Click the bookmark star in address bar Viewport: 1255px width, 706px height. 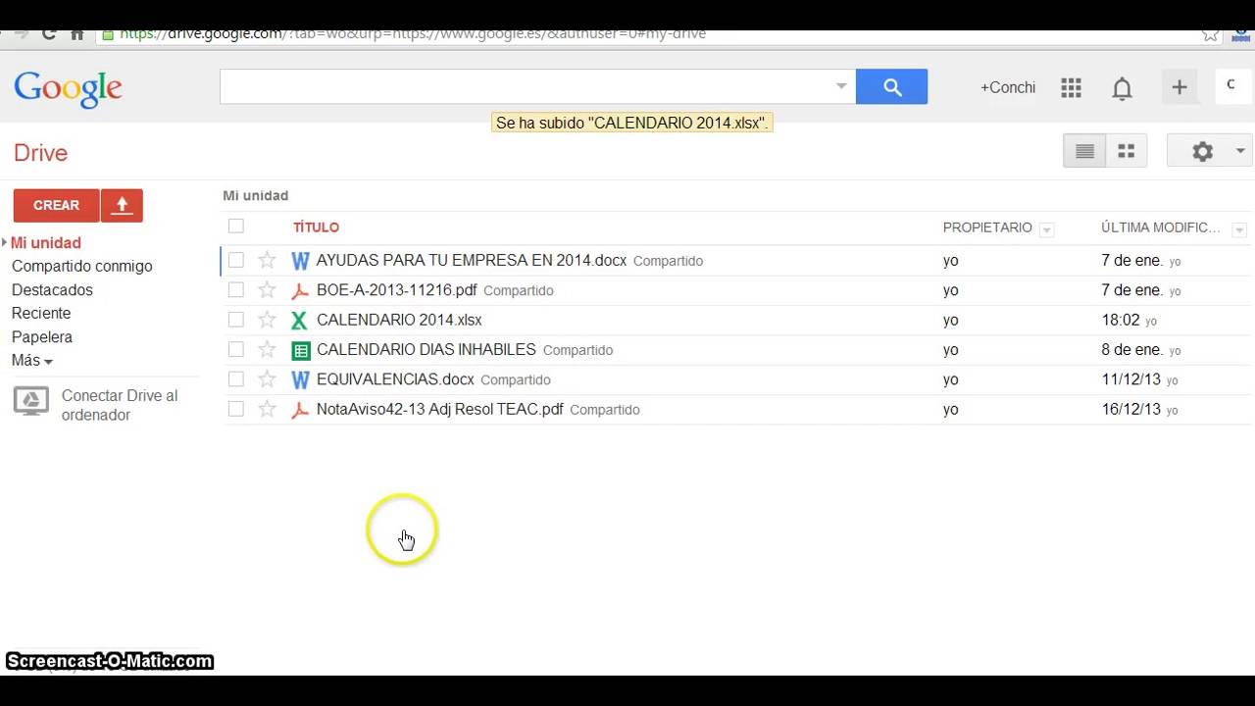coord(1211,33)
